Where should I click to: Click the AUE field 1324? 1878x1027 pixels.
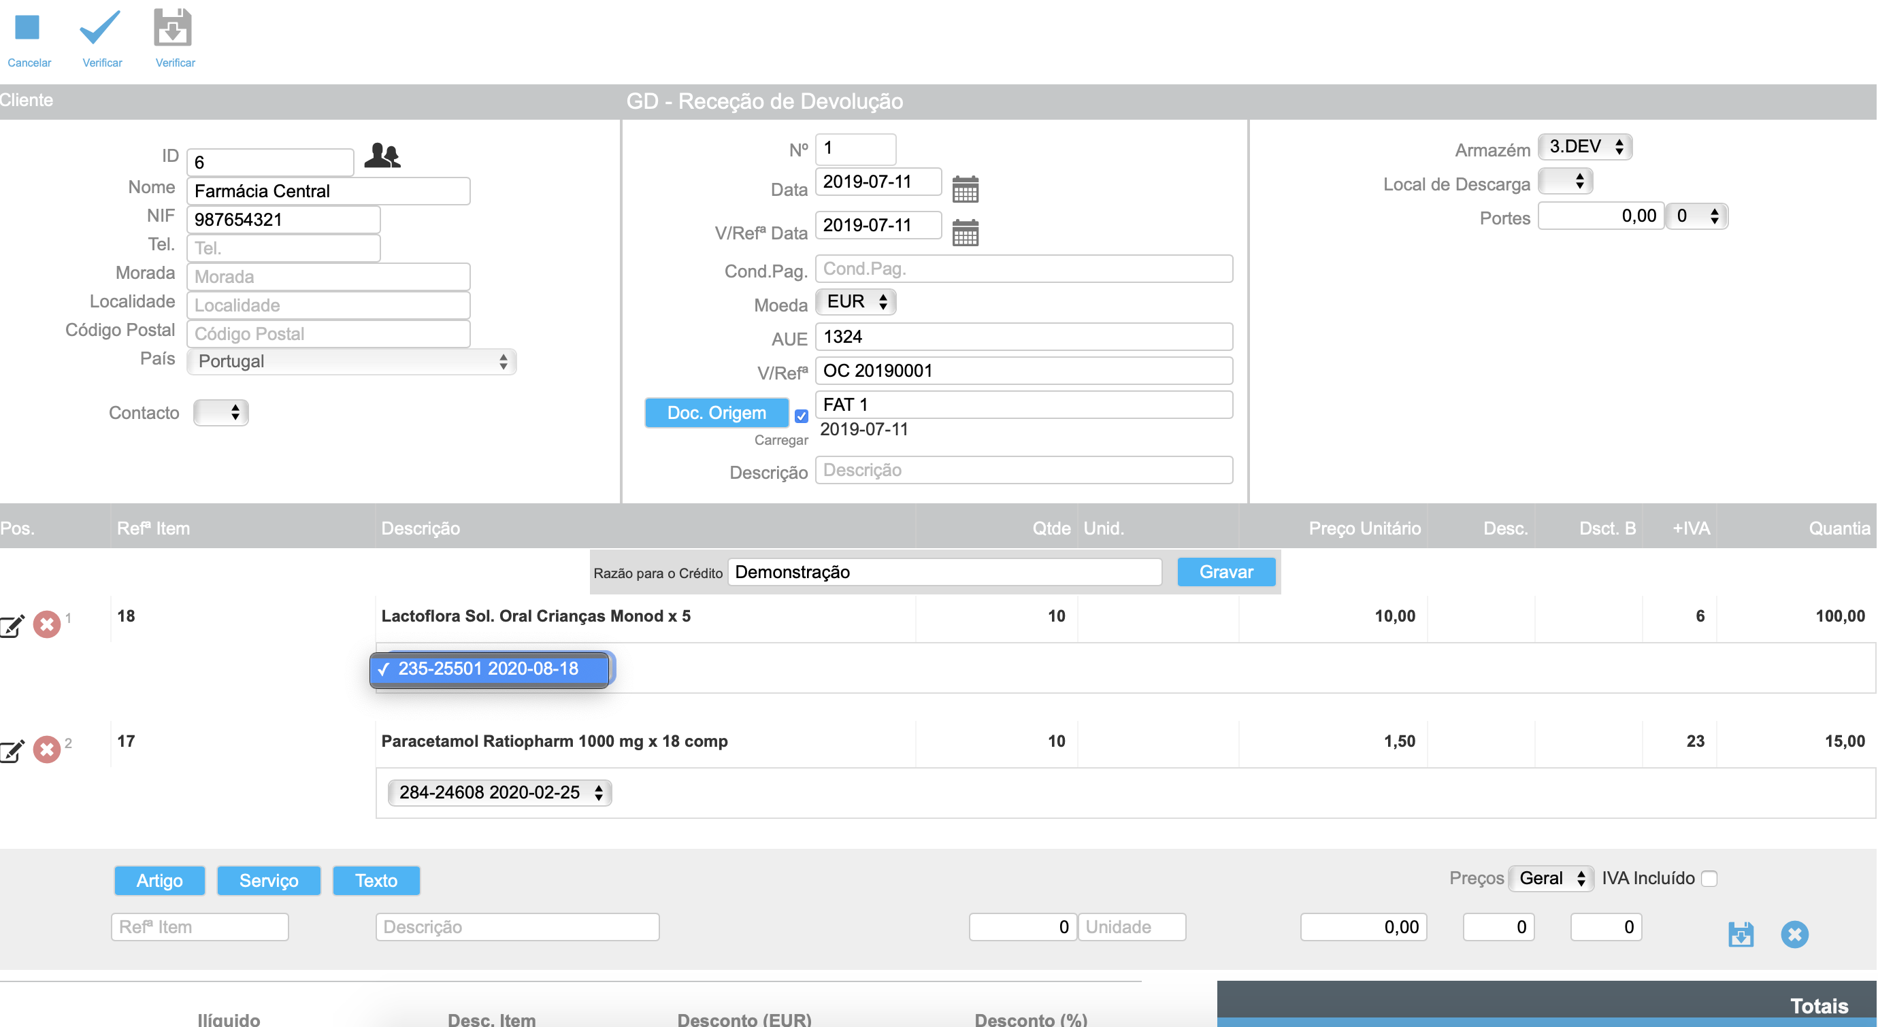pos(1024,337)
